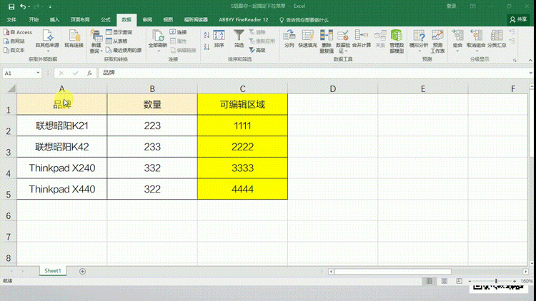The width and height of the screenshot is (536, 301).
Task: Open ABBYY FineReader 12 tab
Action: tap(244, 20)
